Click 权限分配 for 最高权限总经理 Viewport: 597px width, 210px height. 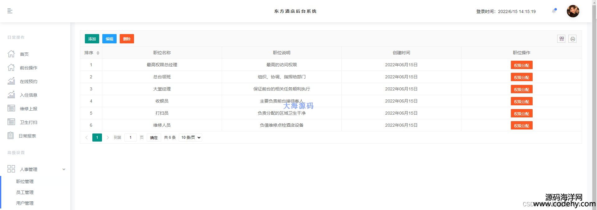tap(521, 65)
